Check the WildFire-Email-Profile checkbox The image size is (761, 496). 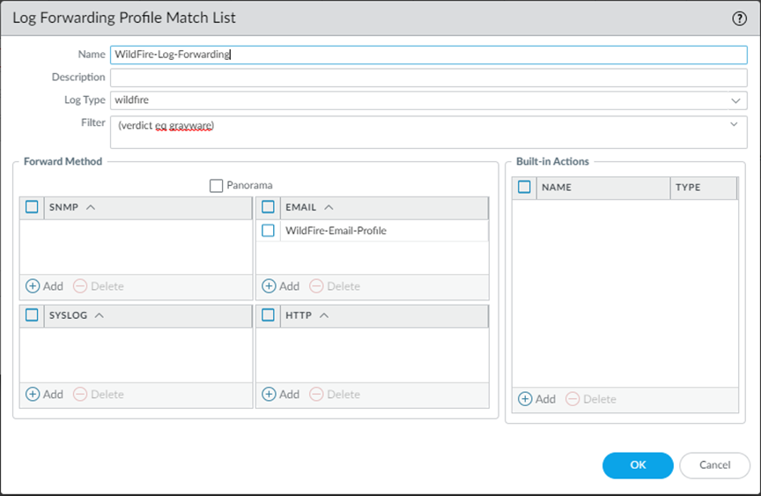click(x=269, y=231)
